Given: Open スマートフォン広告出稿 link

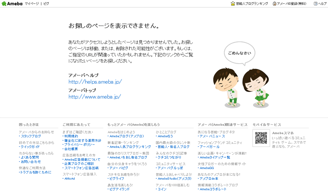Looking at the screenshot, I should point(81,168).
